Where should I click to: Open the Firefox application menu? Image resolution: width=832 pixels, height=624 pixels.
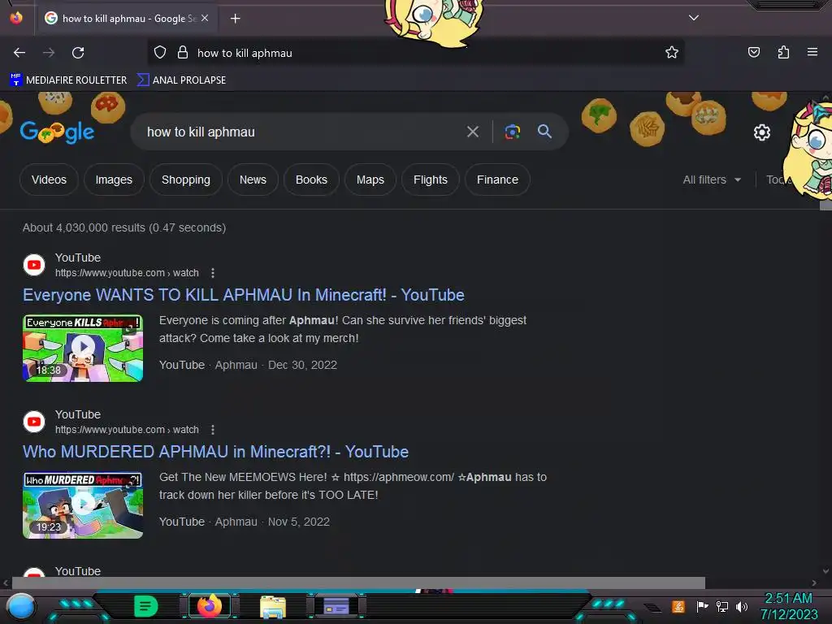coord(812,52)
